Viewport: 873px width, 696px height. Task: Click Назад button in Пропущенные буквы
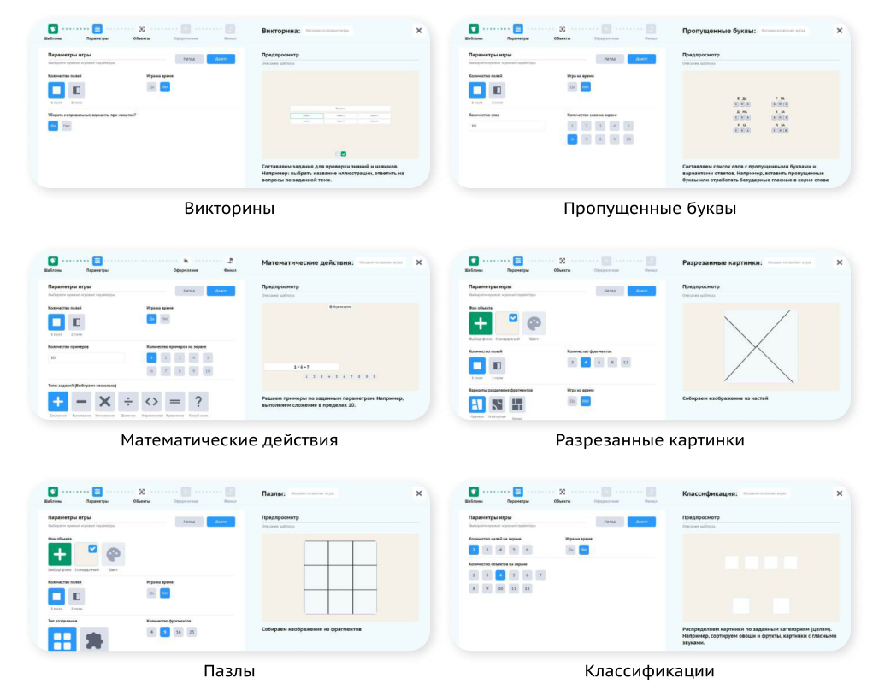pyautogui.click(x=611, y=59)
